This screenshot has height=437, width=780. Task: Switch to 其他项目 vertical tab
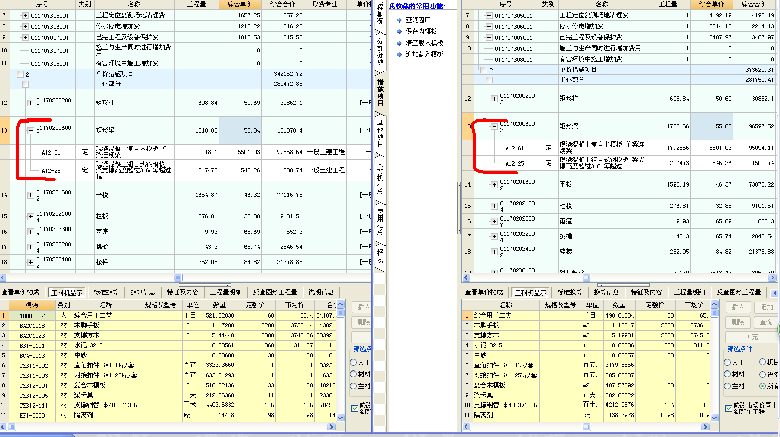click(380, 133)
